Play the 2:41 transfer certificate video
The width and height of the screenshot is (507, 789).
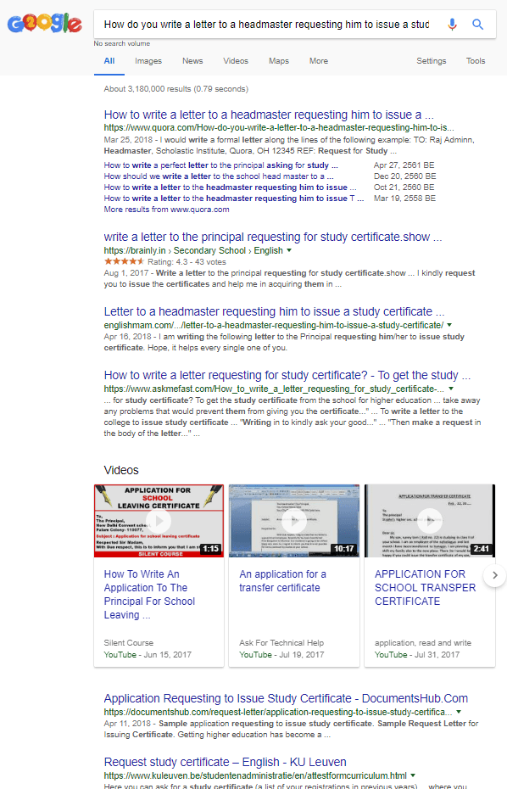point(430,521)
